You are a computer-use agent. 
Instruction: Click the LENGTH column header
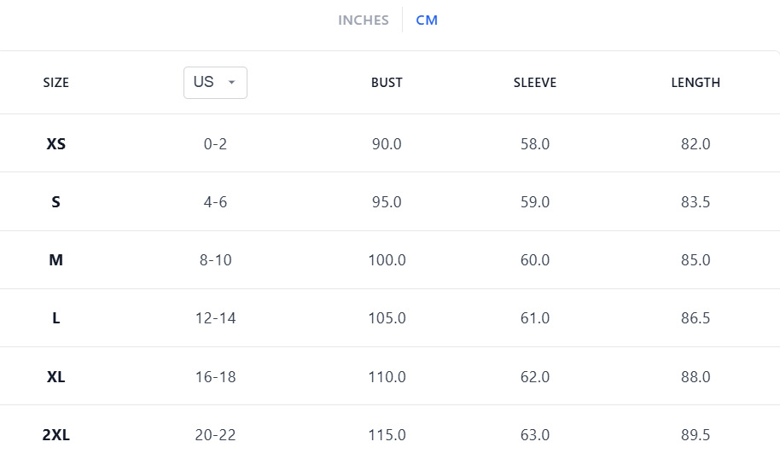click(x=696, y=83)
